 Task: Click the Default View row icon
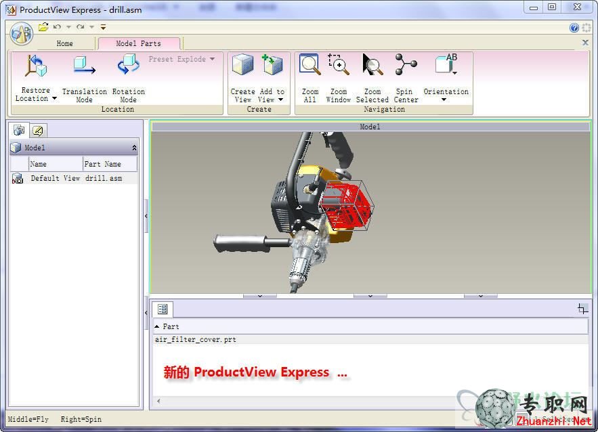tap(18, 179)
